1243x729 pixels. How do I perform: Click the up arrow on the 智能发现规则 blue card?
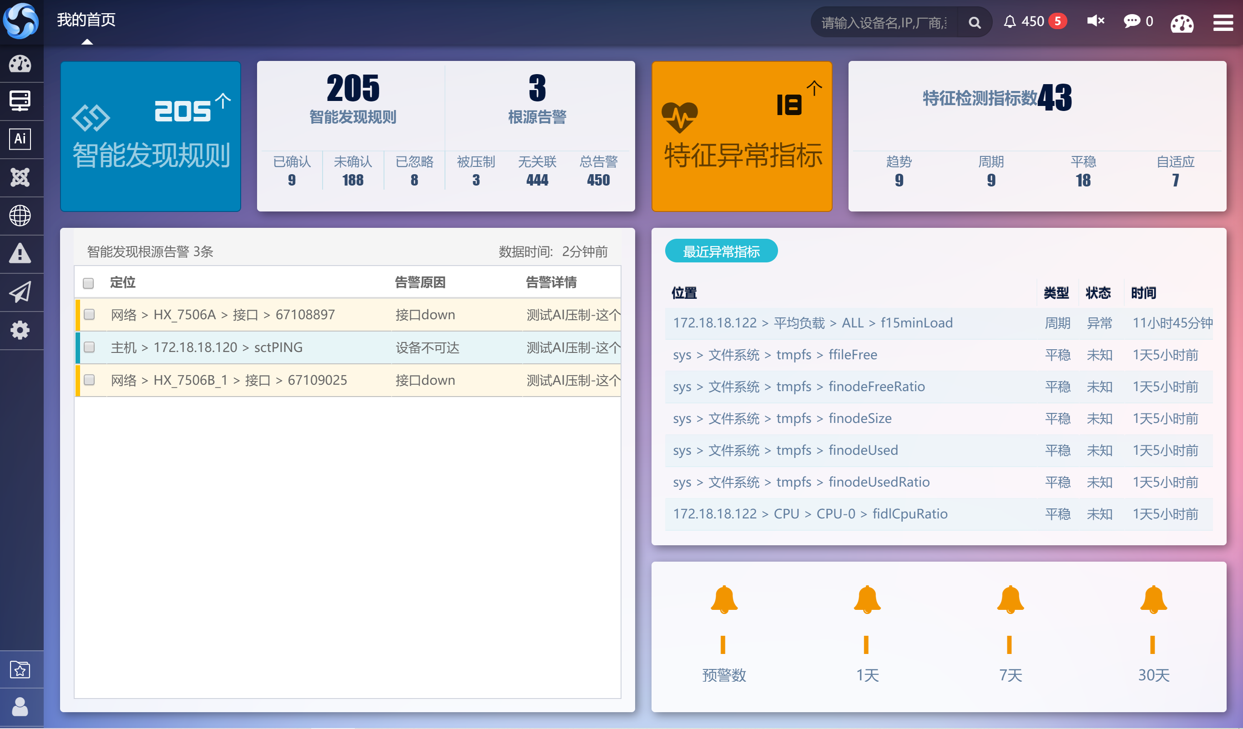[x=223, y=101]
